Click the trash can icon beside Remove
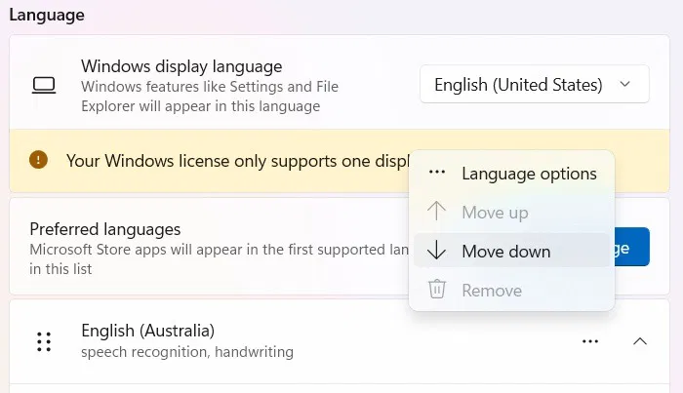Screen dimensions: 683x393 (437, 290)
